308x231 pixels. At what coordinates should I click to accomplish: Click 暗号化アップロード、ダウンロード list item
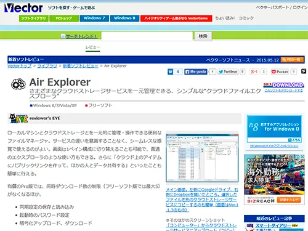55,223
